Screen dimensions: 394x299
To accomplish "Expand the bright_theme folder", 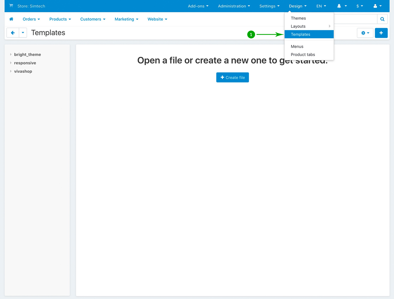I will coord(11,55).
